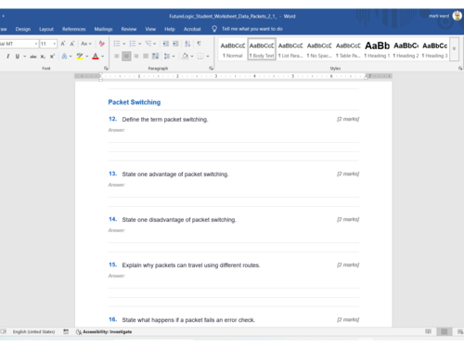The width and height of the screenshot is (464, 348).
Task: Apply the Normal style
Action: (x=233, y=49)
